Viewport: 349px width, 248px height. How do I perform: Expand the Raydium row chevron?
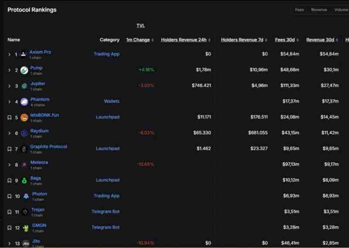10,133
